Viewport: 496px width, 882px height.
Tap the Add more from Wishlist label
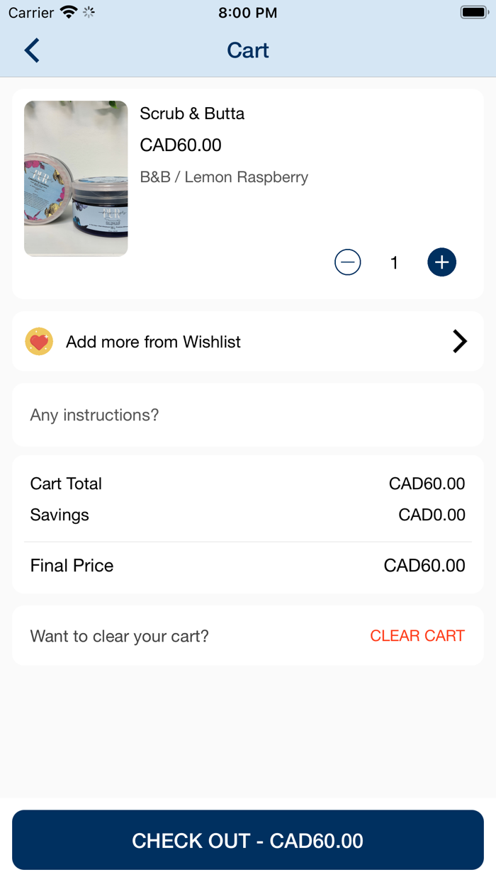coord(153,342)
